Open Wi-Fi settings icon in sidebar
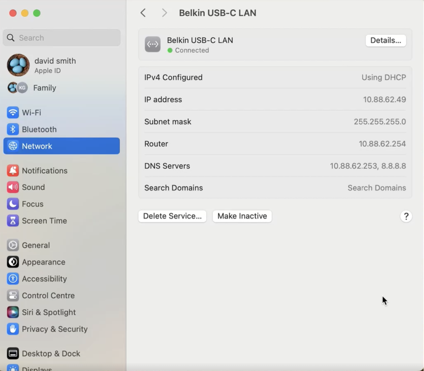The image size is (424, 371). 13,112
